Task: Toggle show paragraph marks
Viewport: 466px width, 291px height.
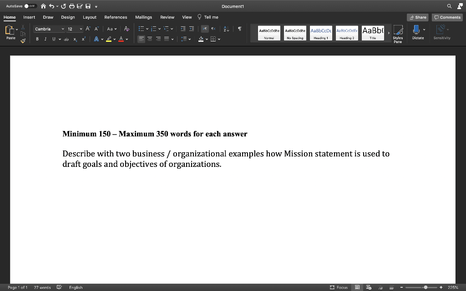Action: coord(239,28)
